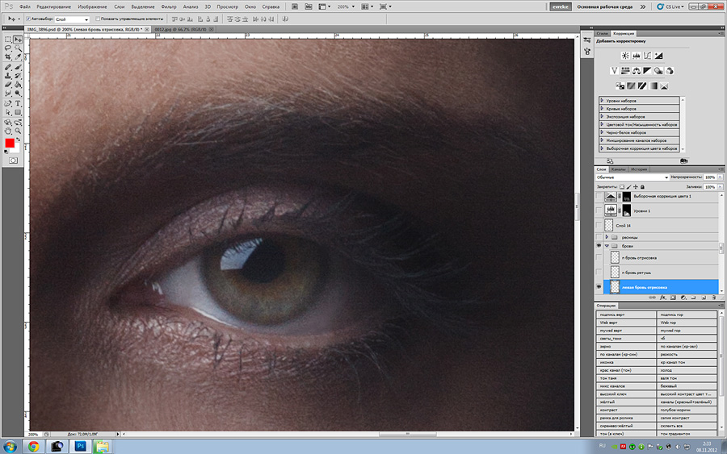Select the Clone Stamp tool
Viewport: 727px width, 454px height.
pos(8,76)
